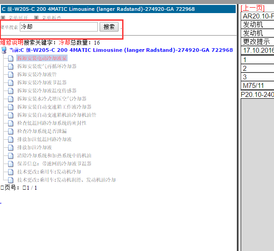The image size is (274, 251).
Task: Open 拆卸安装自动变速箱工作液冷却器 entry
Action: (54, 107)
